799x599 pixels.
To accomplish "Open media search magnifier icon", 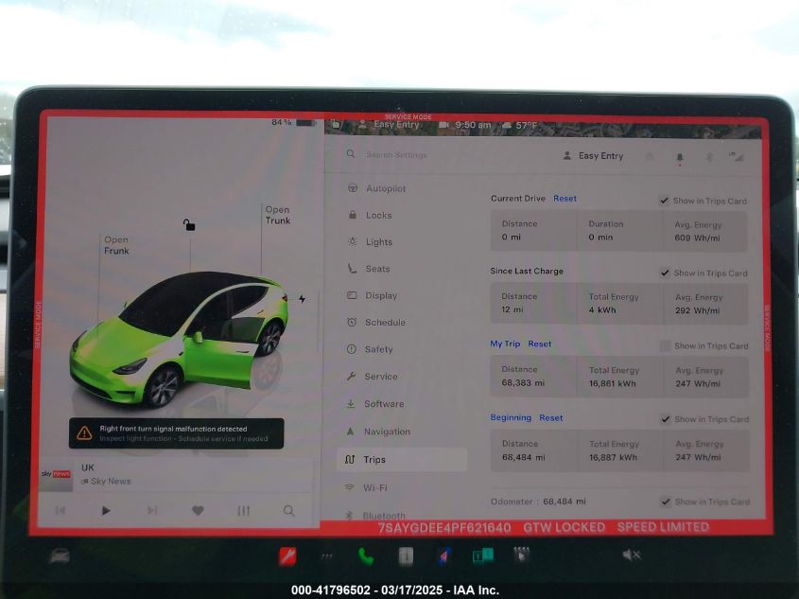I will click(x=289, y=510).
